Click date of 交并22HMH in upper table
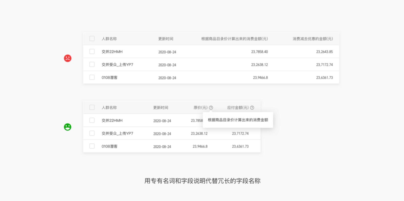The width and height of the screenshot is (404, 201). [167, 52]
